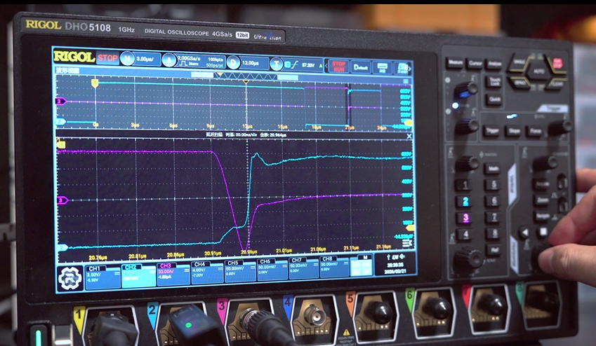The width and height of the screenshot is (596, 346).
Task: Open the 2.00GSa/s acquisition settings box
Action: [x=201, y=61]
